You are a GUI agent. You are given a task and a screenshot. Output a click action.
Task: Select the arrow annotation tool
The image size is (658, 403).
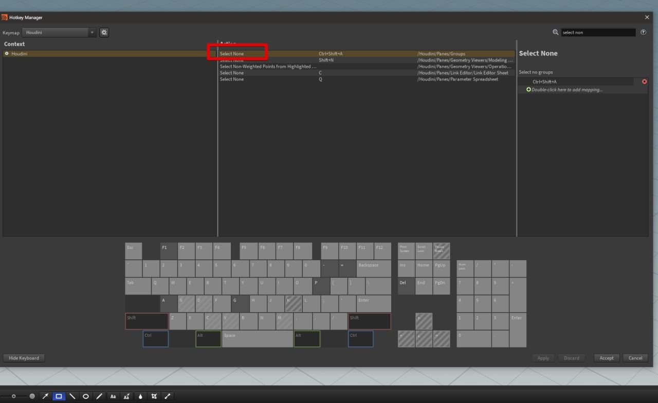45,396
